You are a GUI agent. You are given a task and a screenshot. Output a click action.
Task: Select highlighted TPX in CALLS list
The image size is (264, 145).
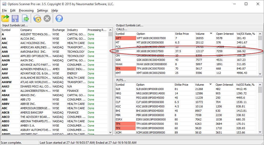point(126,69)
